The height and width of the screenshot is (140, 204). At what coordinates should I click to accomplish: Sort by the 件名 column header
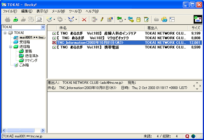101,28
